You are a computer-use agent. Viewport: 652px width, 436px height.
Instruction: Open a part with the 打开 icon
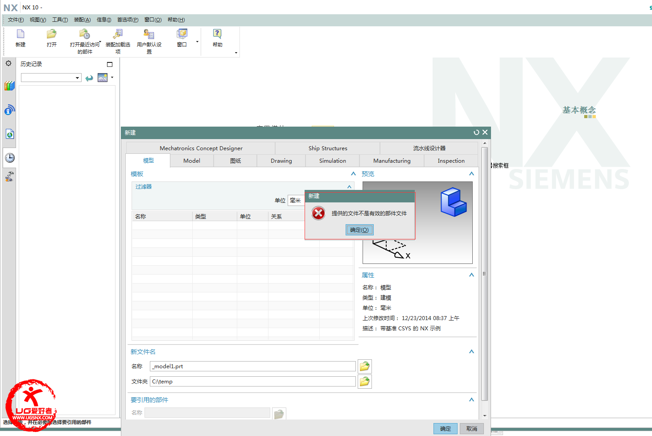(x=52, y=34)
